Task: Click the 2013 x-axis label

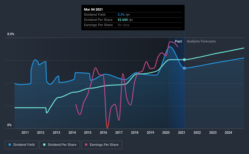Action: point(56,132)
